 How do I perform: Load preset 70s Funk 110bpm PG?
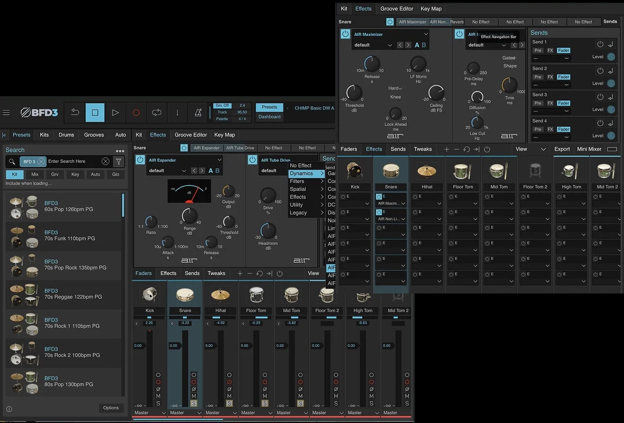[x=63, y=236]
